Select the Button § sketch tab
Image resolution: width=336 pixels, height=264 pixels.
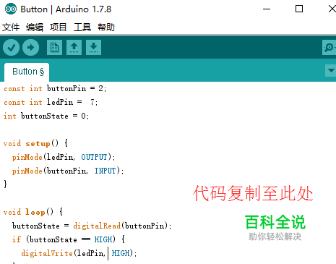[27, 72]
